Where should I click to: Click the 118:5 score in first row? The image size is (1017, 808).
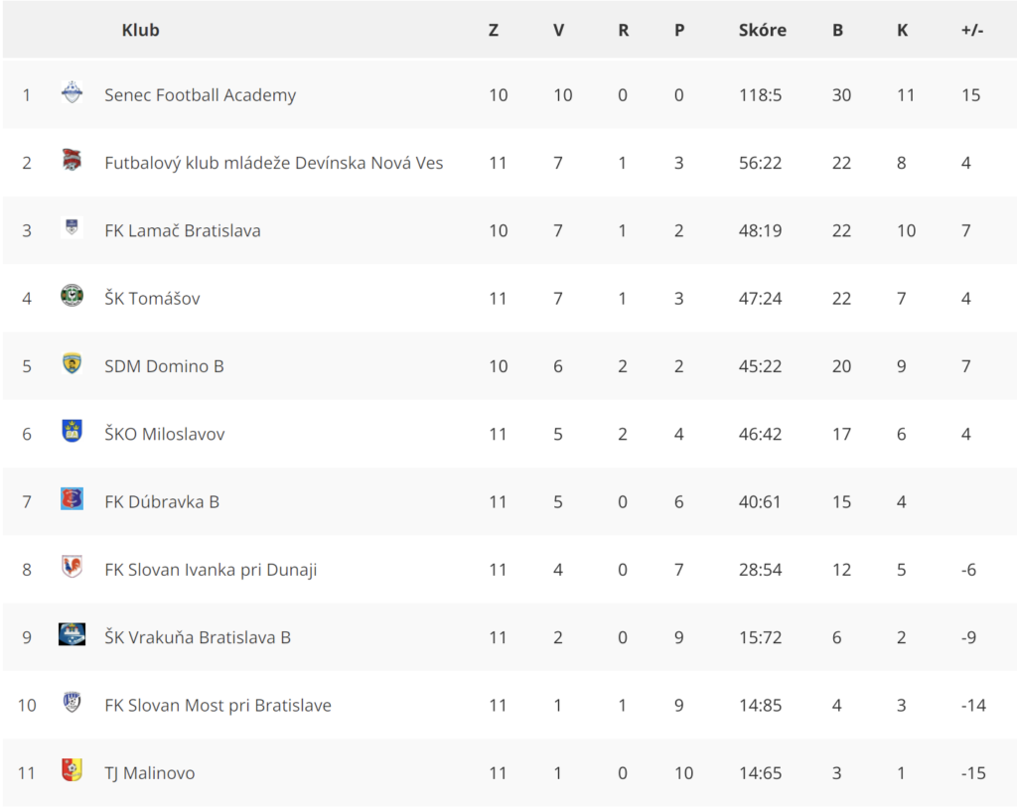point(760,95)
